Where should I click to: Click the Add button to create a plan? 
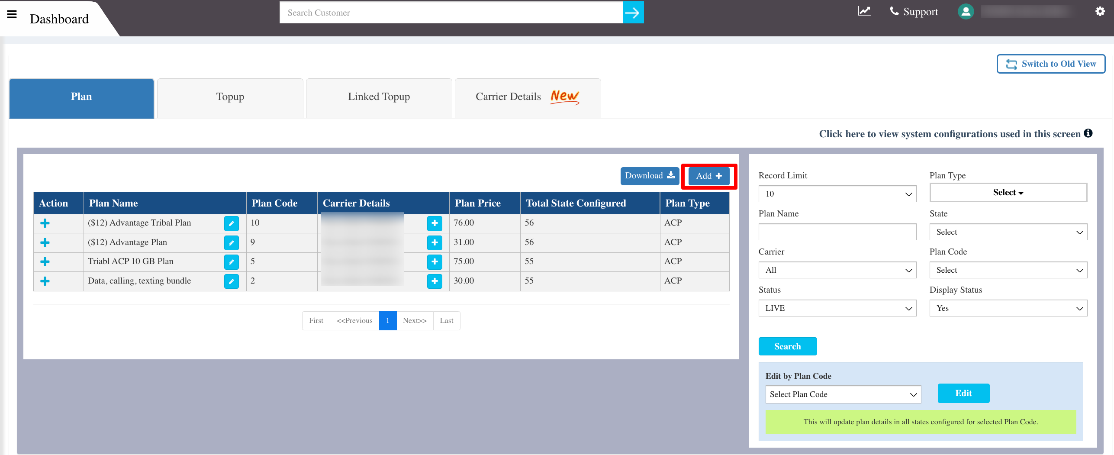point(708,176)
